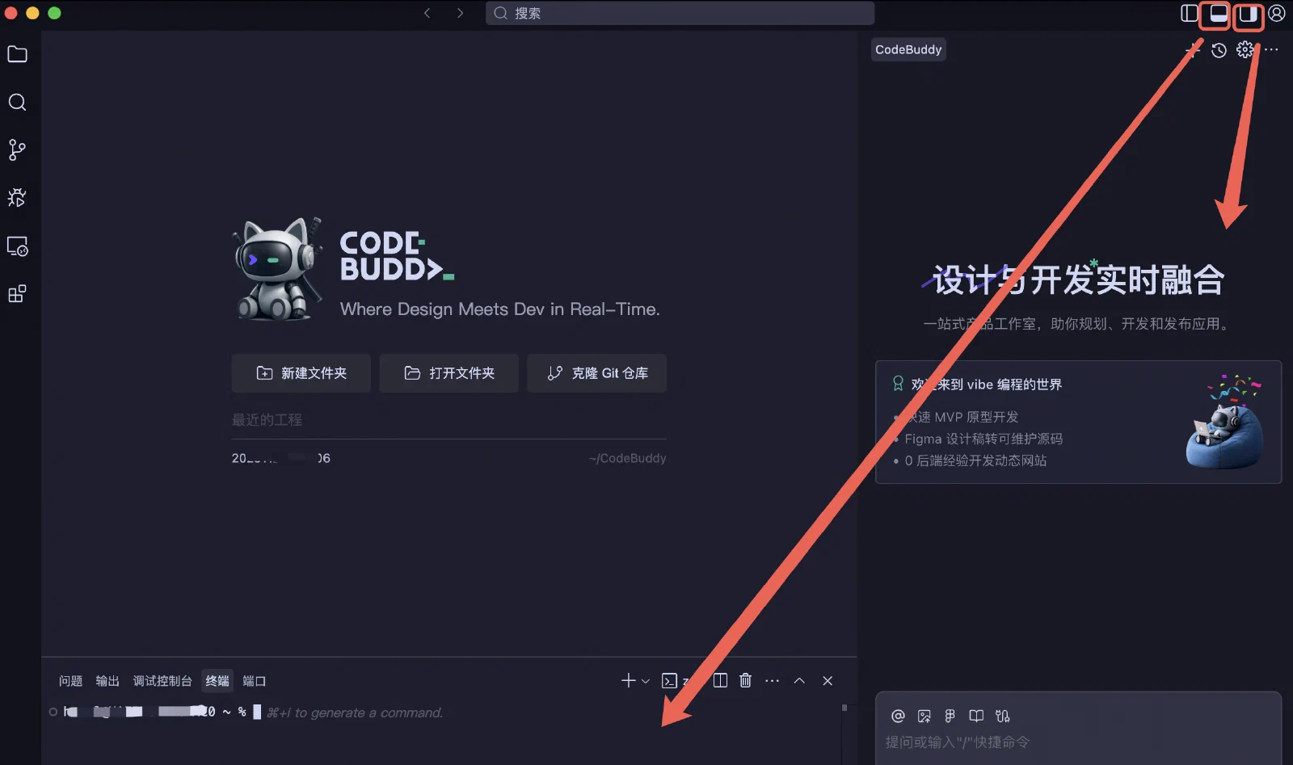Open terminal panel more actions ellipsis

(x=773, y=680)
